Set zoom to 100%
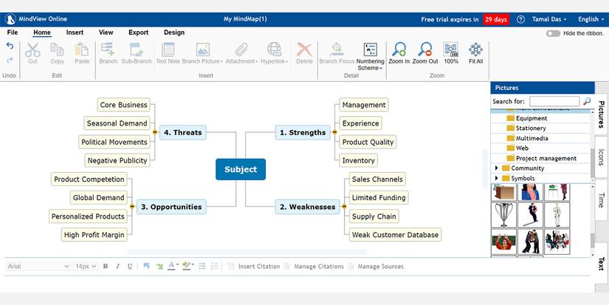The height and width of the screenshot is (305, 609). (x=451, y=54)
